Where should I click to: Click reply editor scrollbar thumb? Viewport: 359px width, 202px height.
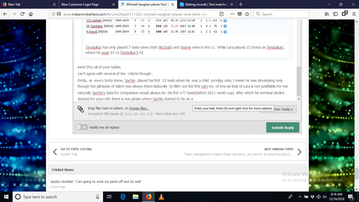299,81
